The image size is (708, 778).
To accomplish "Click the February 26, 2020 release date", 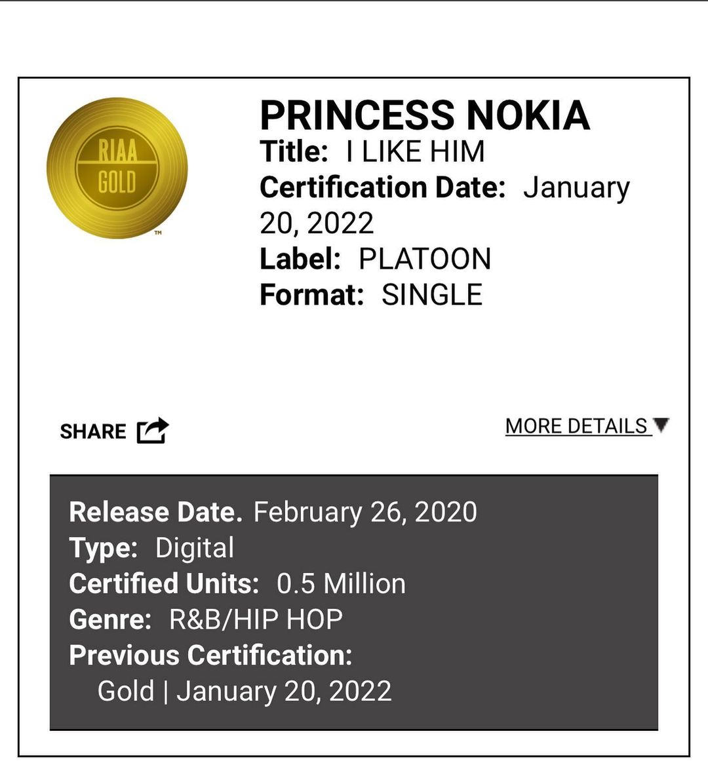I will point(365,512).
